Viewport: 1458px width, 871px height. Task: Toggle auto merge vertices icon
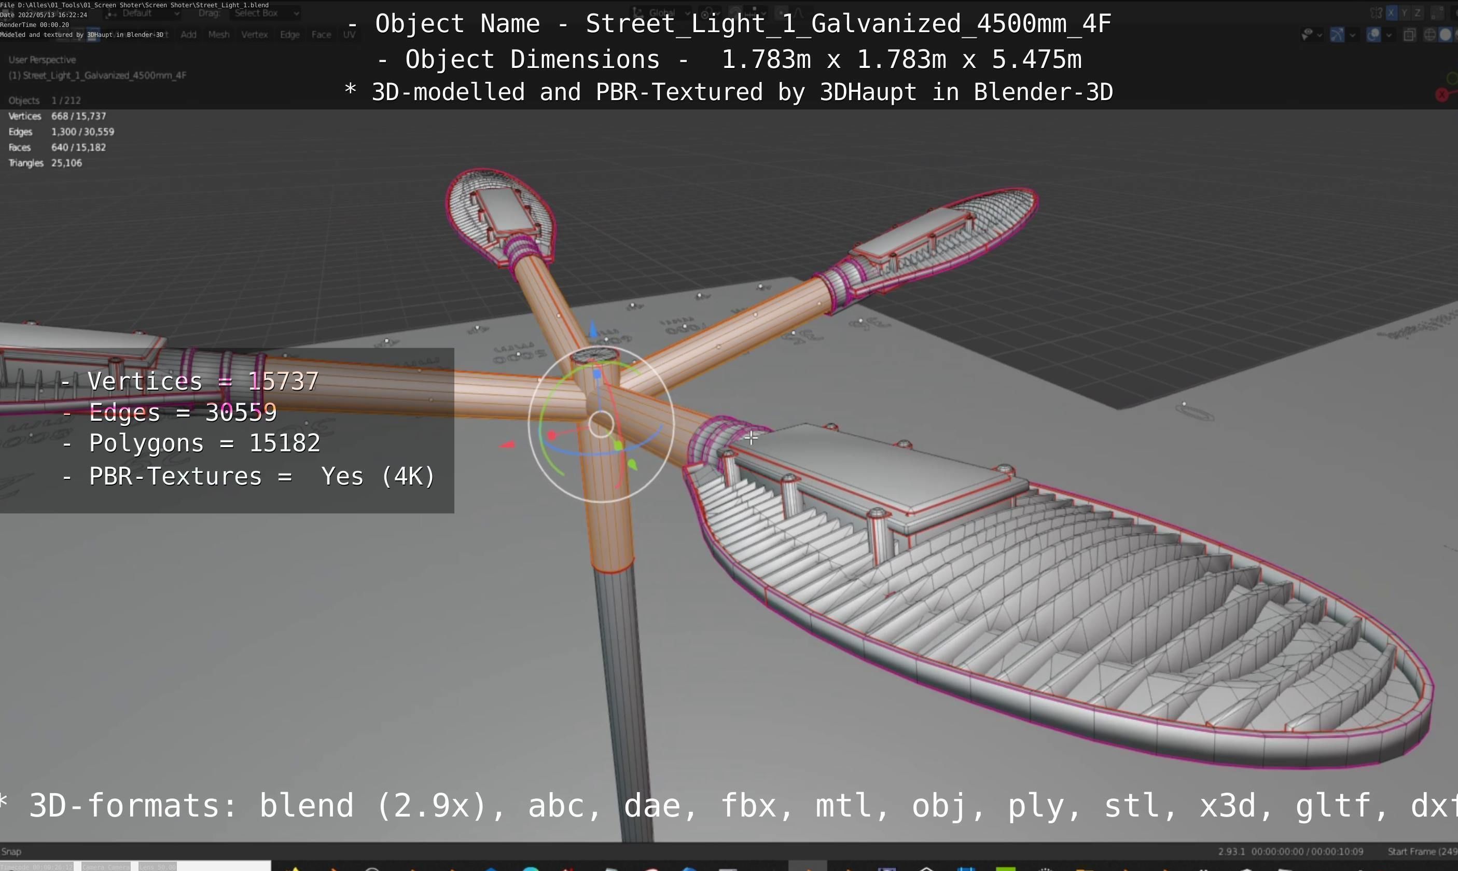[1437, 12]
